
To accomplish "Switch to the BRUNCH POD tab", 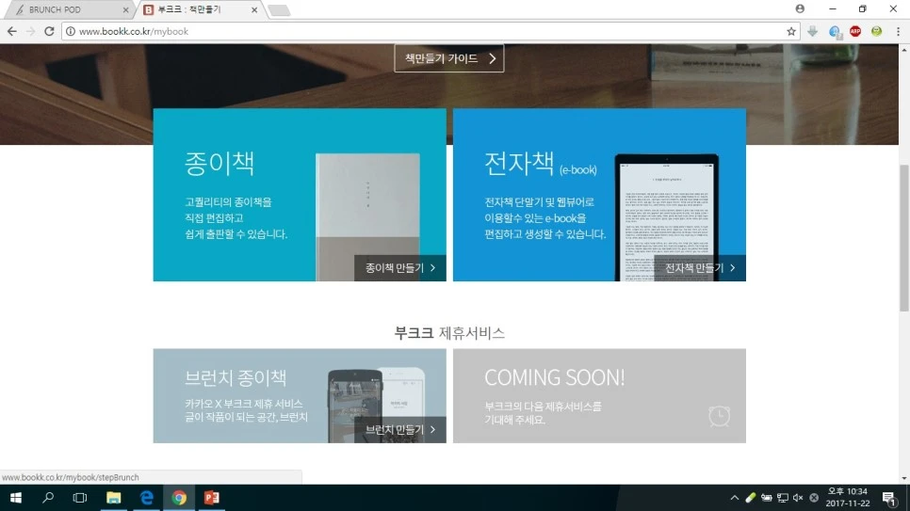I will click(69, 9).
